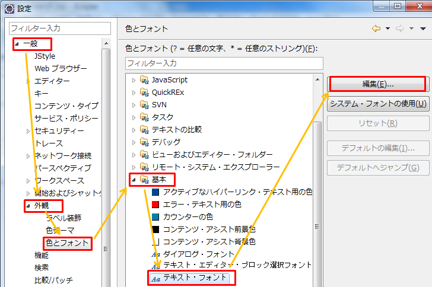Click the font list scrollbar up arrow
This screenshot has height=287, width=432.
(317, 79)
